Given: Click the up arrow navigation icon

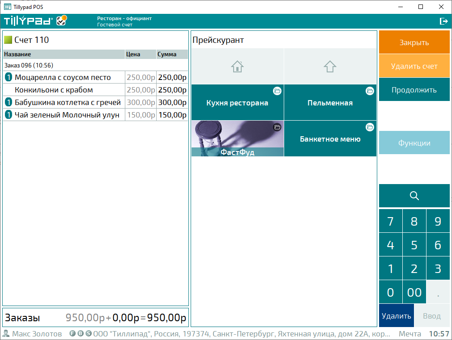Looking at the screenshot, I should (330, 67).
